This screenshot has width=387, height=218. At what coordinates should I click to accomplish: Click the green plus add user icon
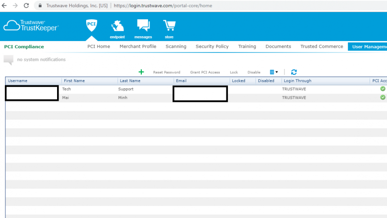tap(141, 72)
